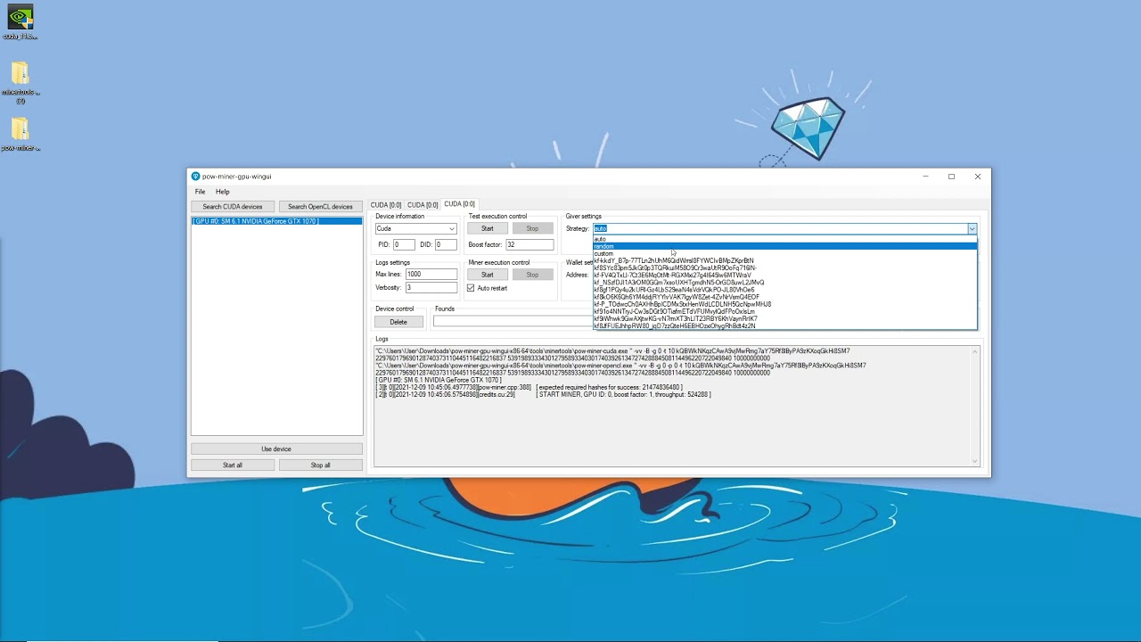This screenshot has height=642, width=1141.
Task: Choose 'random' in the Strategy list
Action: click(x=784, y=246)
